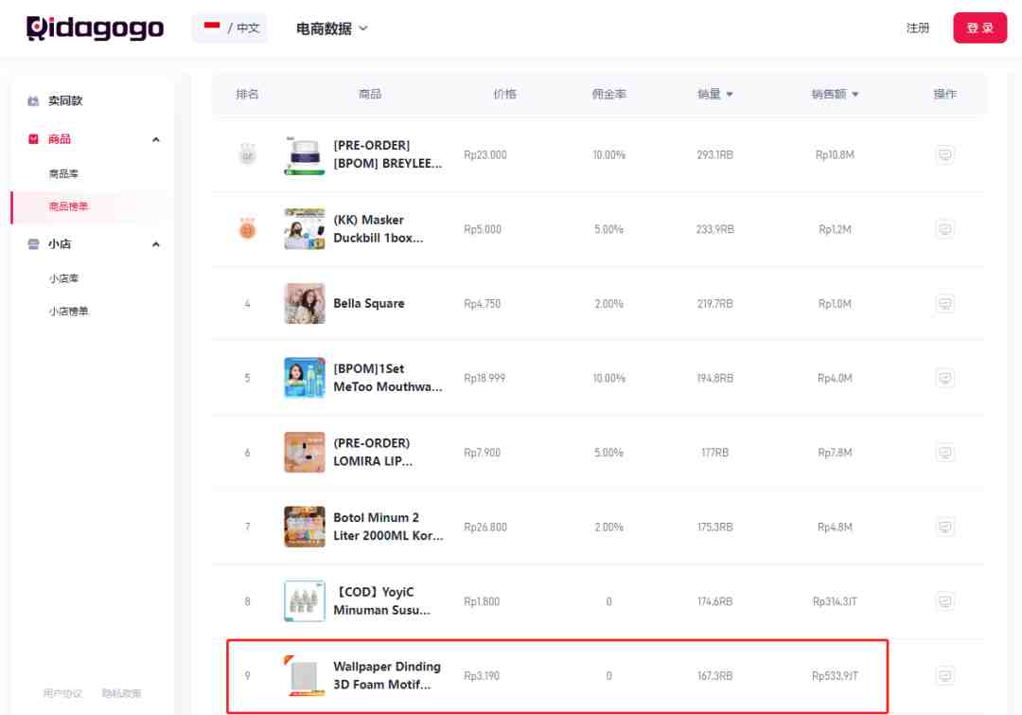Open the Kidagogo logo homepage
This screenshot has width=1022, height=715.
tap(95, 28)
